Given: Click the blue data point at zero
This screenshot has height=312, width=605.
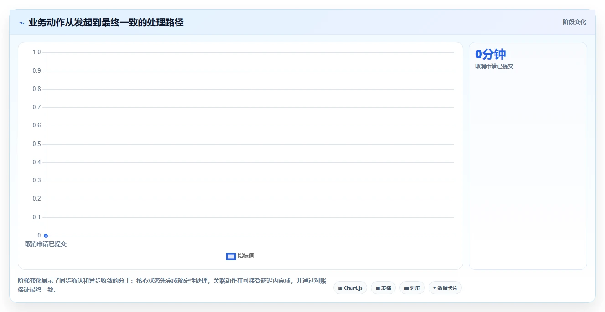Looking at the screenshot, I should [46, 236].
